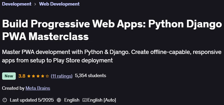This screenshot has width=224, height=105.
Task: Click the New badge
Action: coord(9,76)
